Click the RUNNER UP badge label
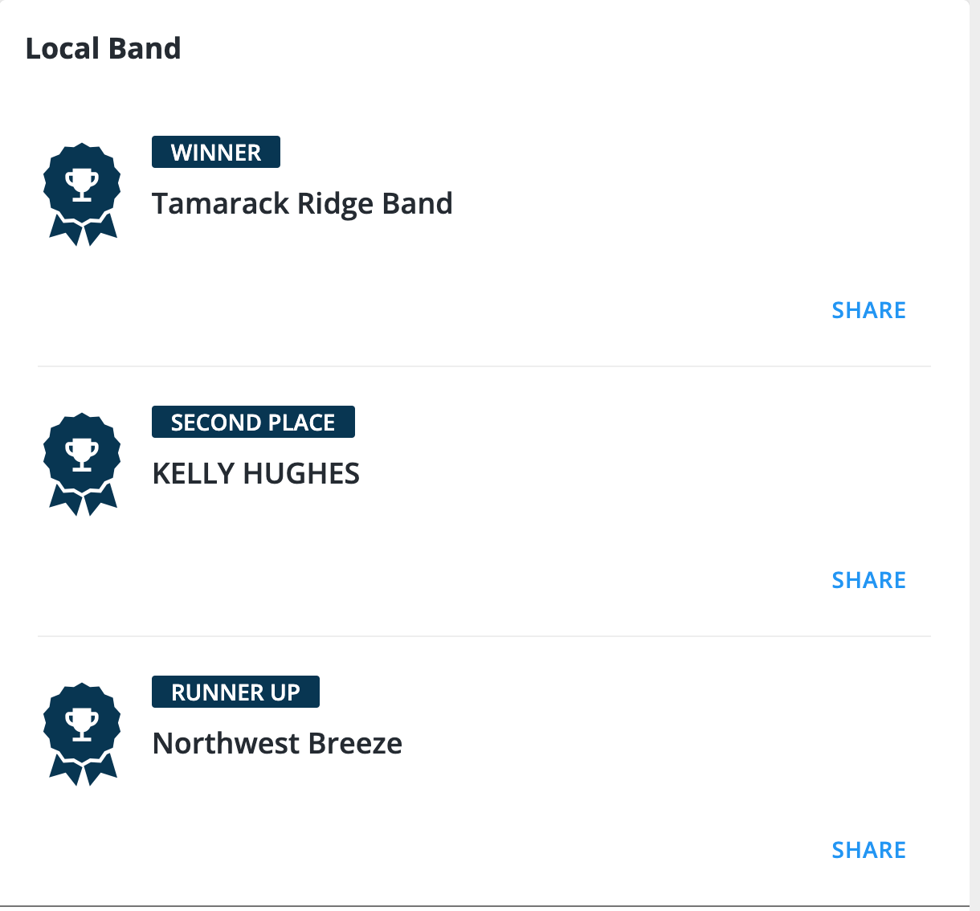The height and width of the screenshot is (911, 980). [x=235, y=692]
